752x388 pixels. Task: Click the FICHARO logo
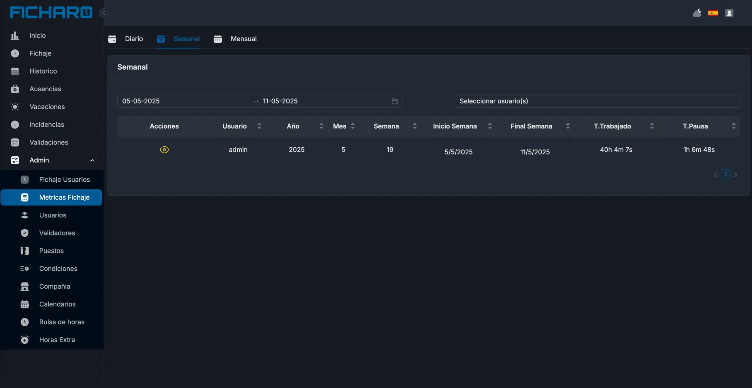[x=51, y=13]
